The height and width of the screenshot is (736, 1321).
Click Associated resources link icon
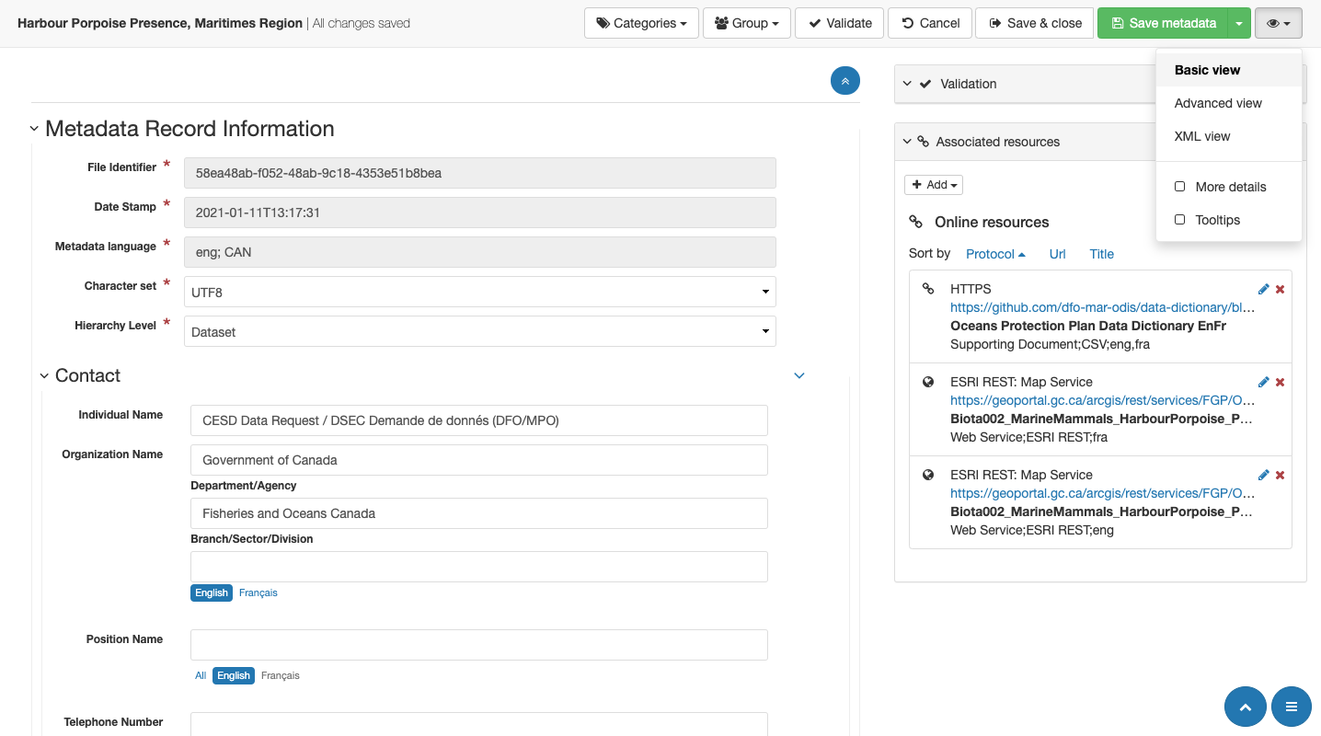click(924, 142)
